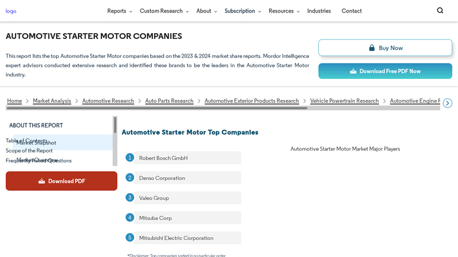Open Vehicle Powertrain Research breadcrumb

[x=344, y=101]
